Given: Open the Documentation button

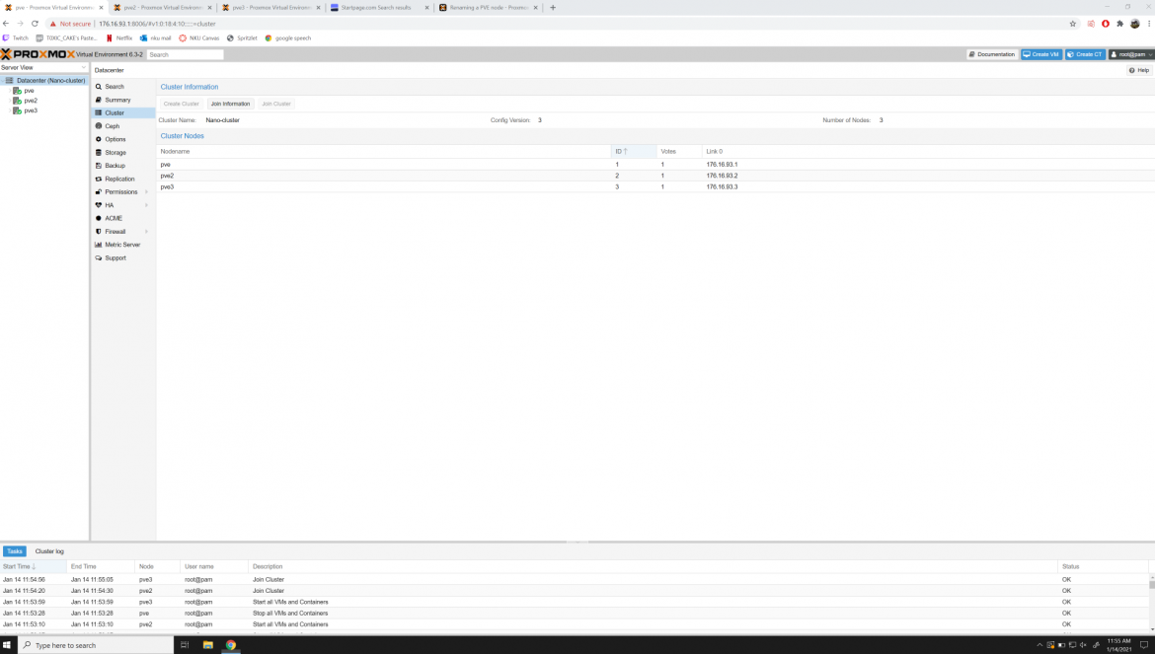Looking at the screenshot, I should [992, 54].
